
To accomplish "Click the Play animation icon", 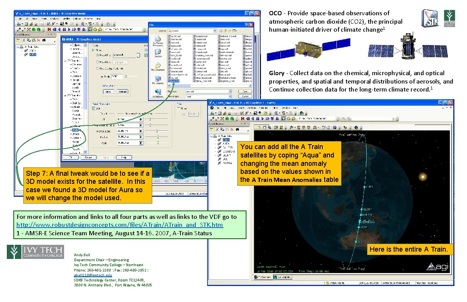I will (69, 29).
